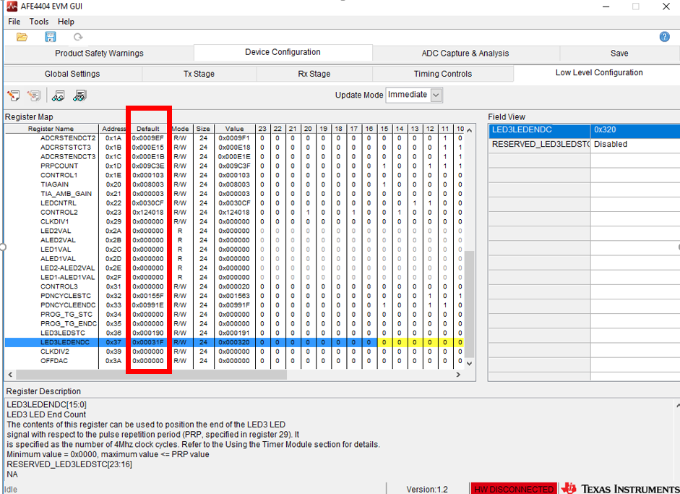Click the grey refresh arrow icon
This screenshot has width=680, height=494.
tap(78, 37)
